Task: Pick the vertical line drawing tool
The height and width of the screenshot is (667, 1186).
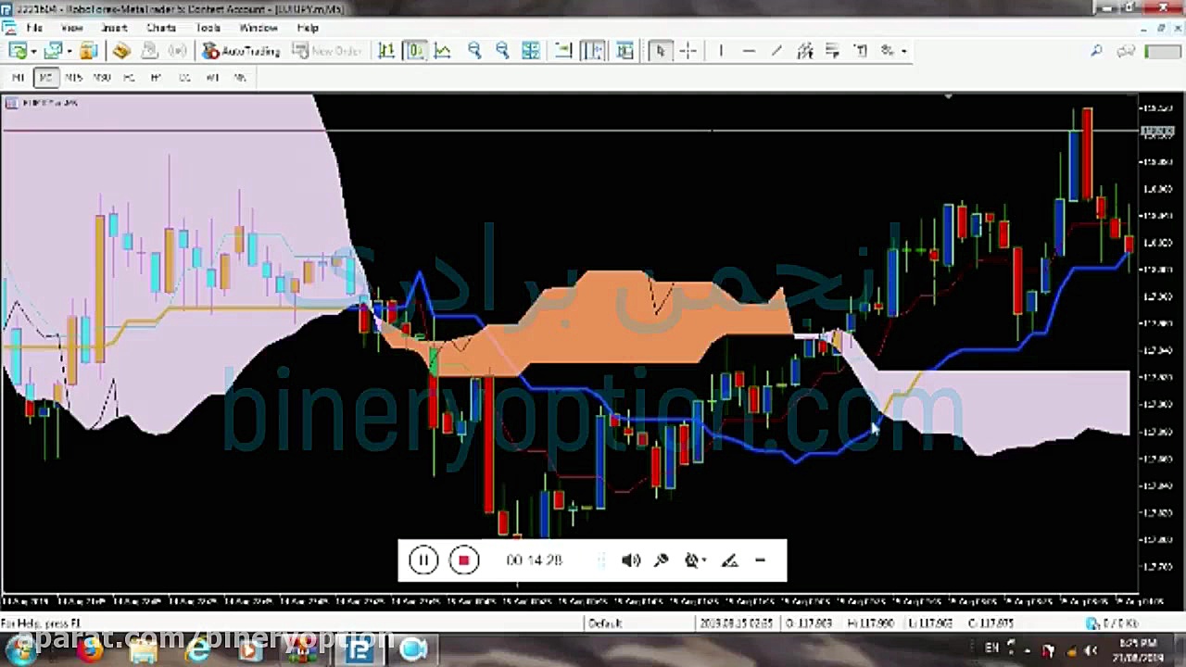Action: coord(720,51)
